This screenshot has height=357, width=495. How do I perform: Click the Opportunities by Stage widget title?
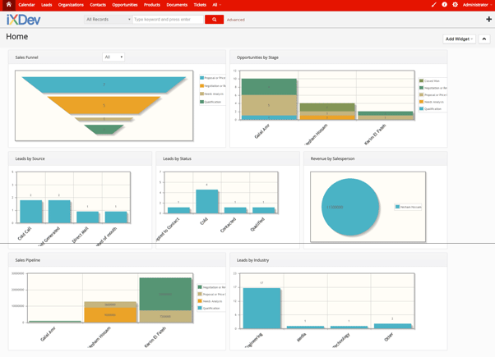coord(257,57)
